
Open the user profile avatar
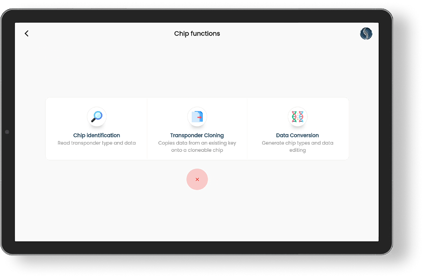pyautogui.click(x=366, y=33)
